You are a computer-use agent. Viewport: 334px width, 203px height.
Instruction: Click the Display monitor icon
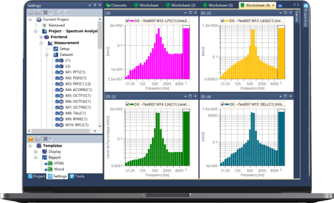(44, 152)
